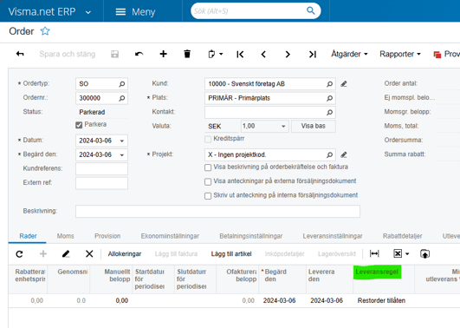Click the Visa bas button
Screen dimensions: 460x328
[313, 126]
